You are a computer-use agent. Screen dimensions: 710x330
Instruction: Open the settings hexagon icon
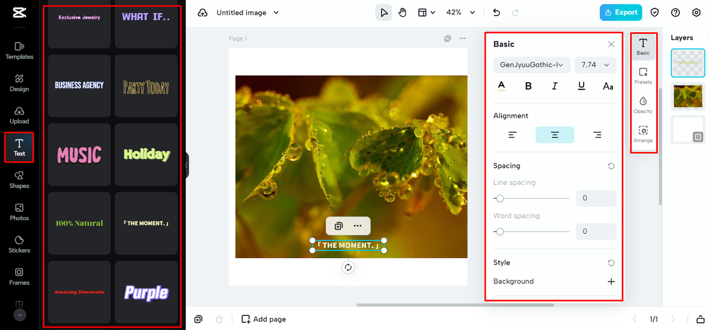click(x=697, y=12)
